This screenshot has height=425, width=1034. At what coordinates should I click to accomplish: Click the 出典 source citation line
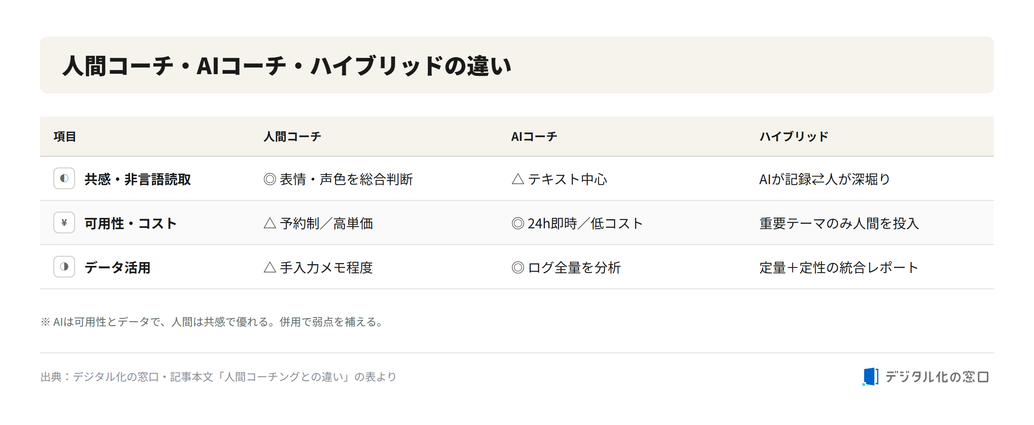click(x=218, y=377)
